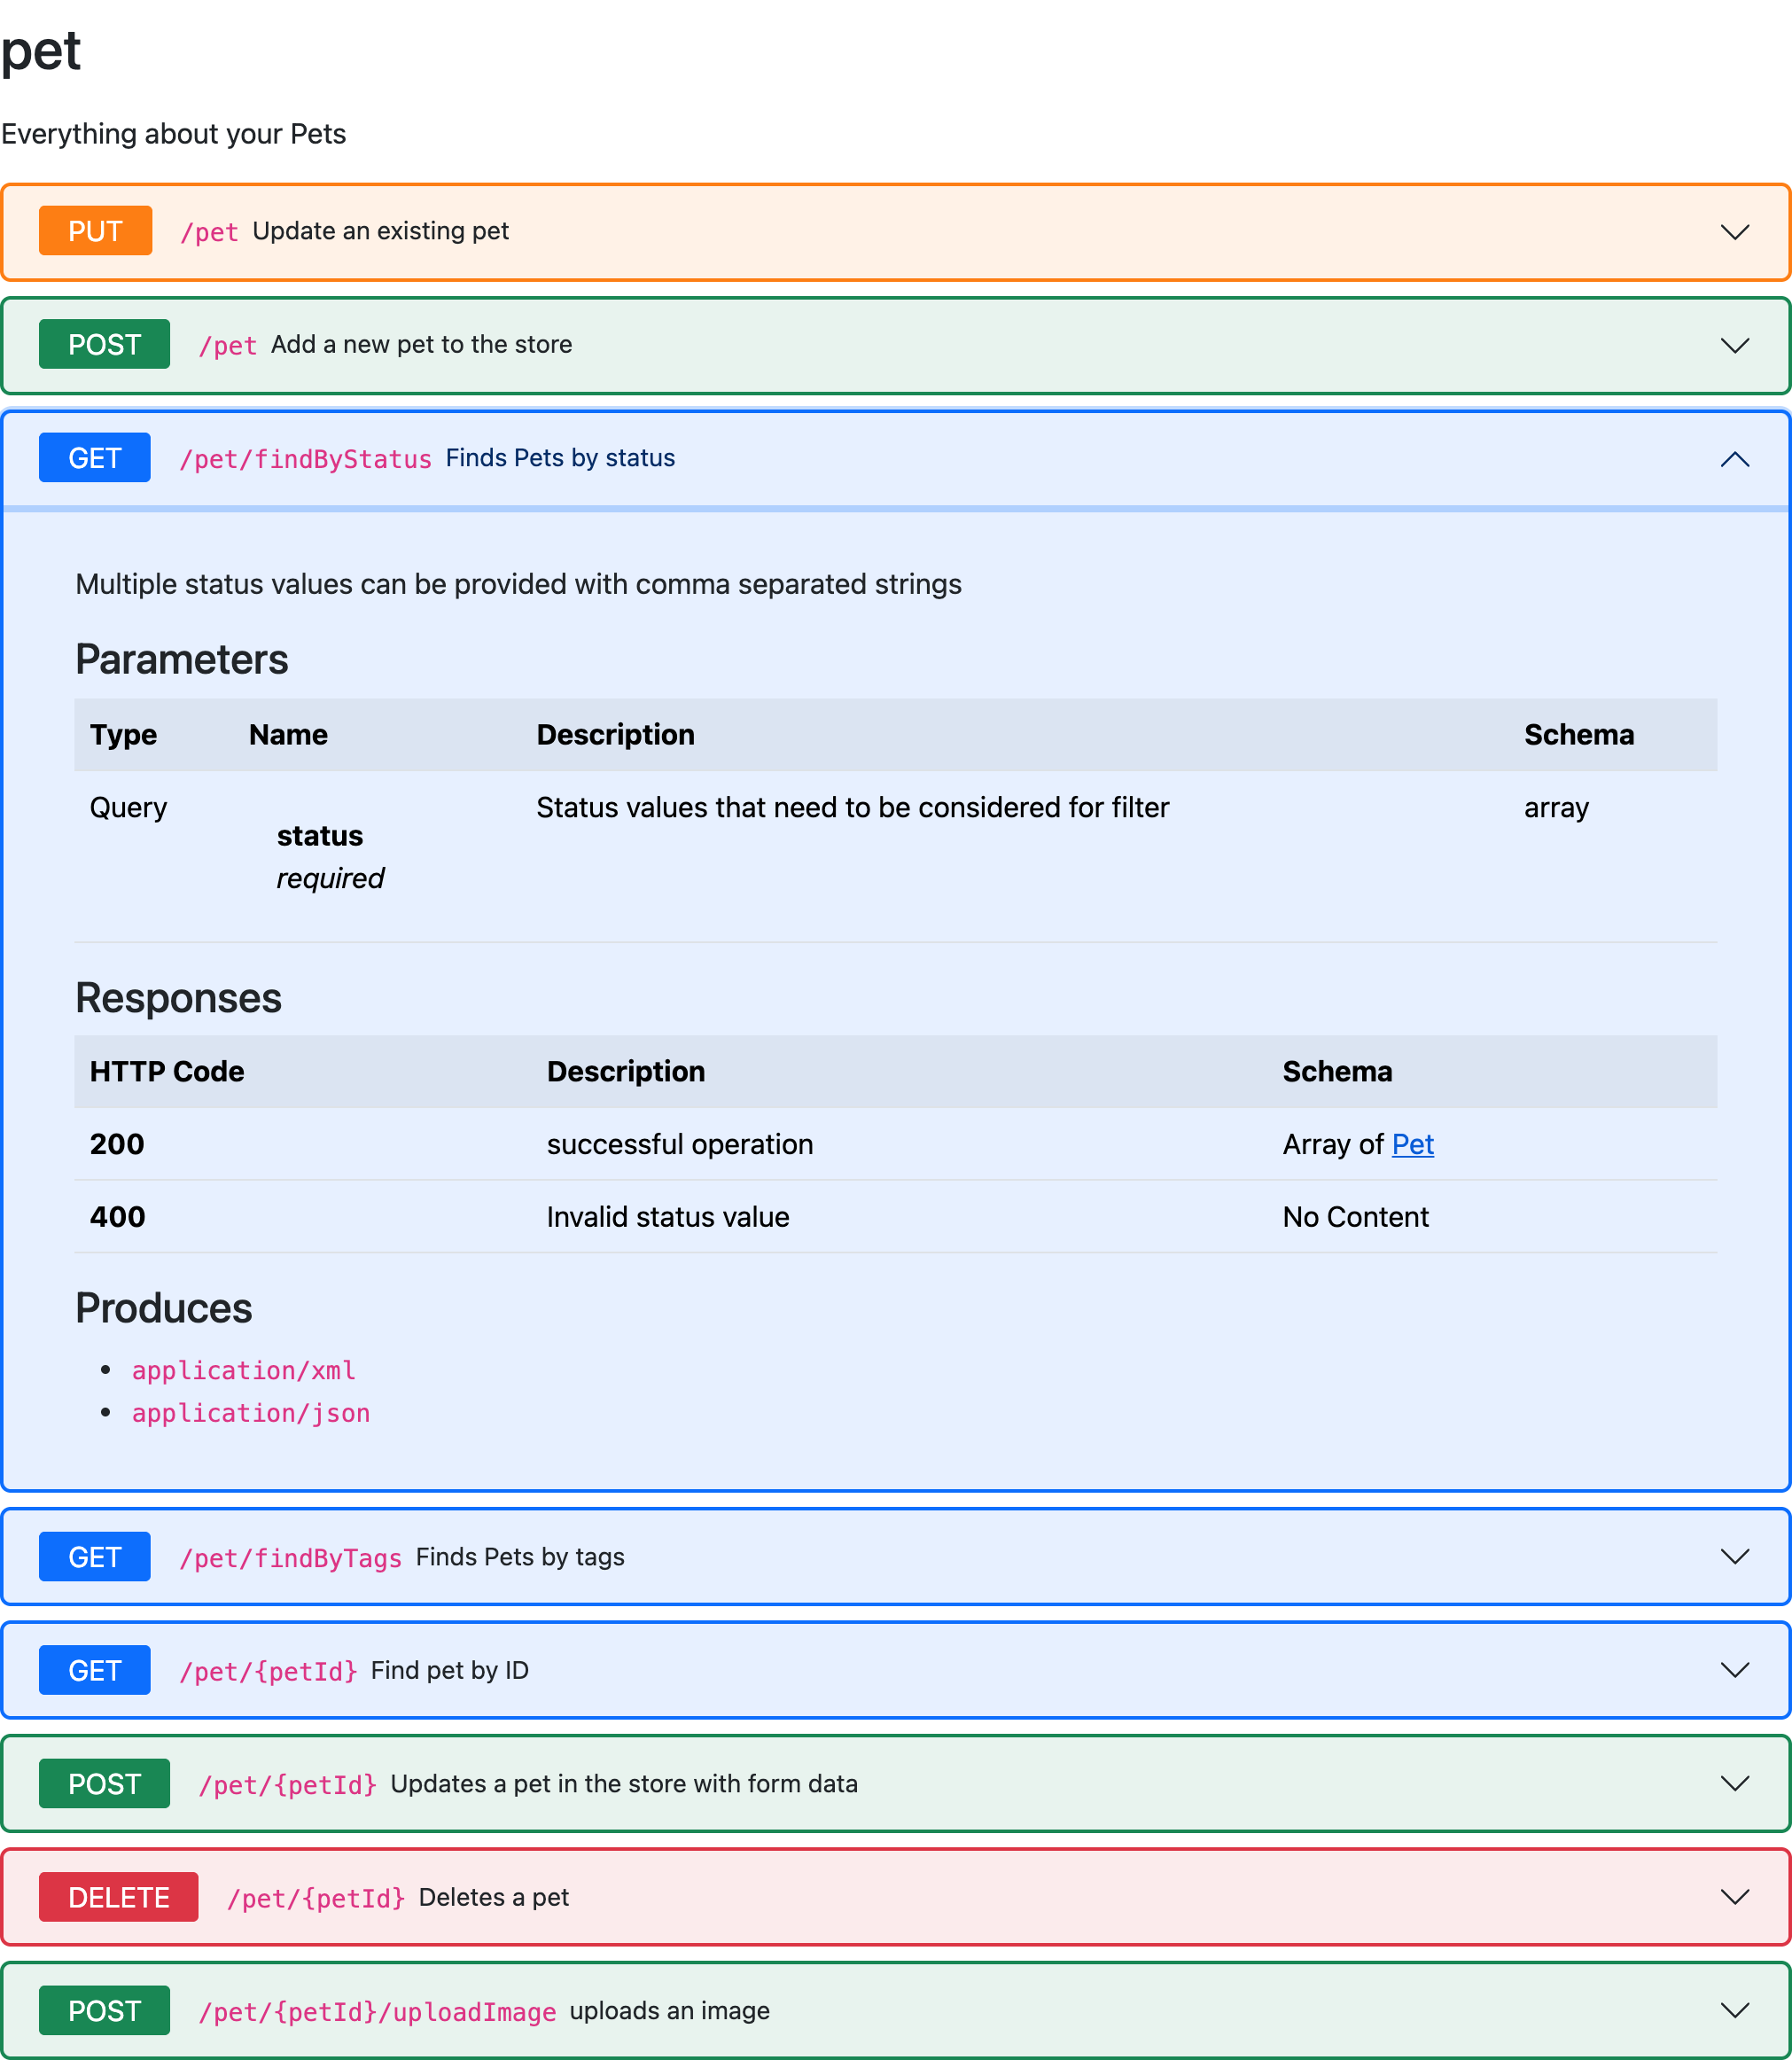
Task: Click the GET badge for Find pet by ID
Action: point(95,1670)
